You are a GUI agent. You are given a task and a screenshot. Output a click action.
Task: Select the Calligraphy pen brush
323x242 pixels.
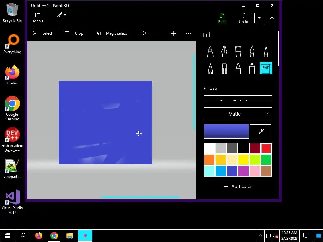[224, 51]
